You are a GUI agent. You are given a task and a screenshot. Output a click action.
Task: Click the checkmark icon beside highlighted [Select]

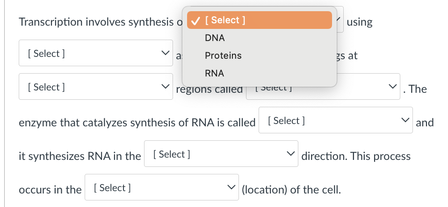click(197, 21)
